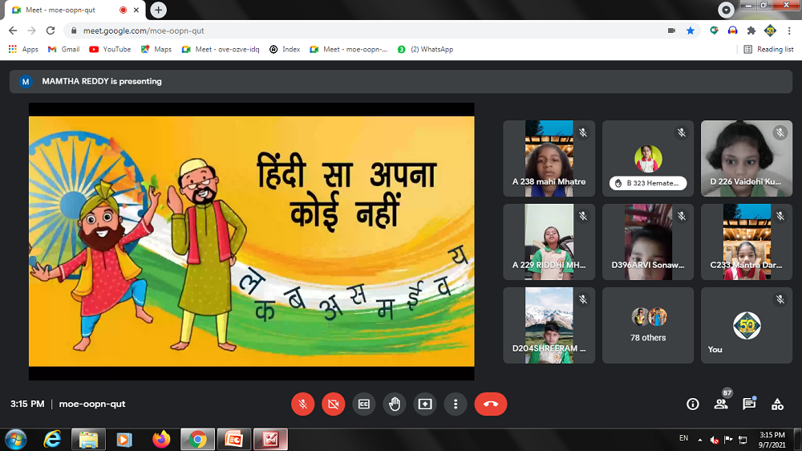Open the chat with everyone panel

pos(749,404)
